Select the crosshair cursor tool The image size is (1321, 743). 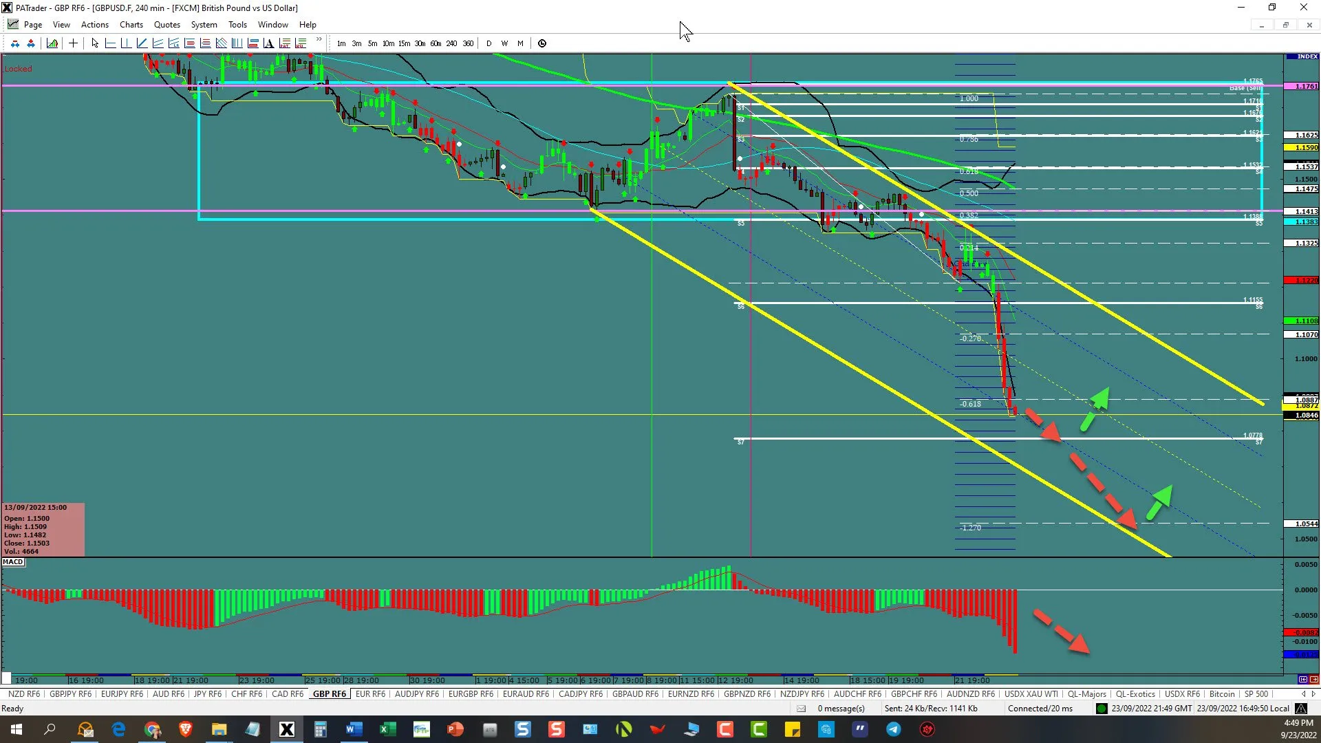point(73,43)
